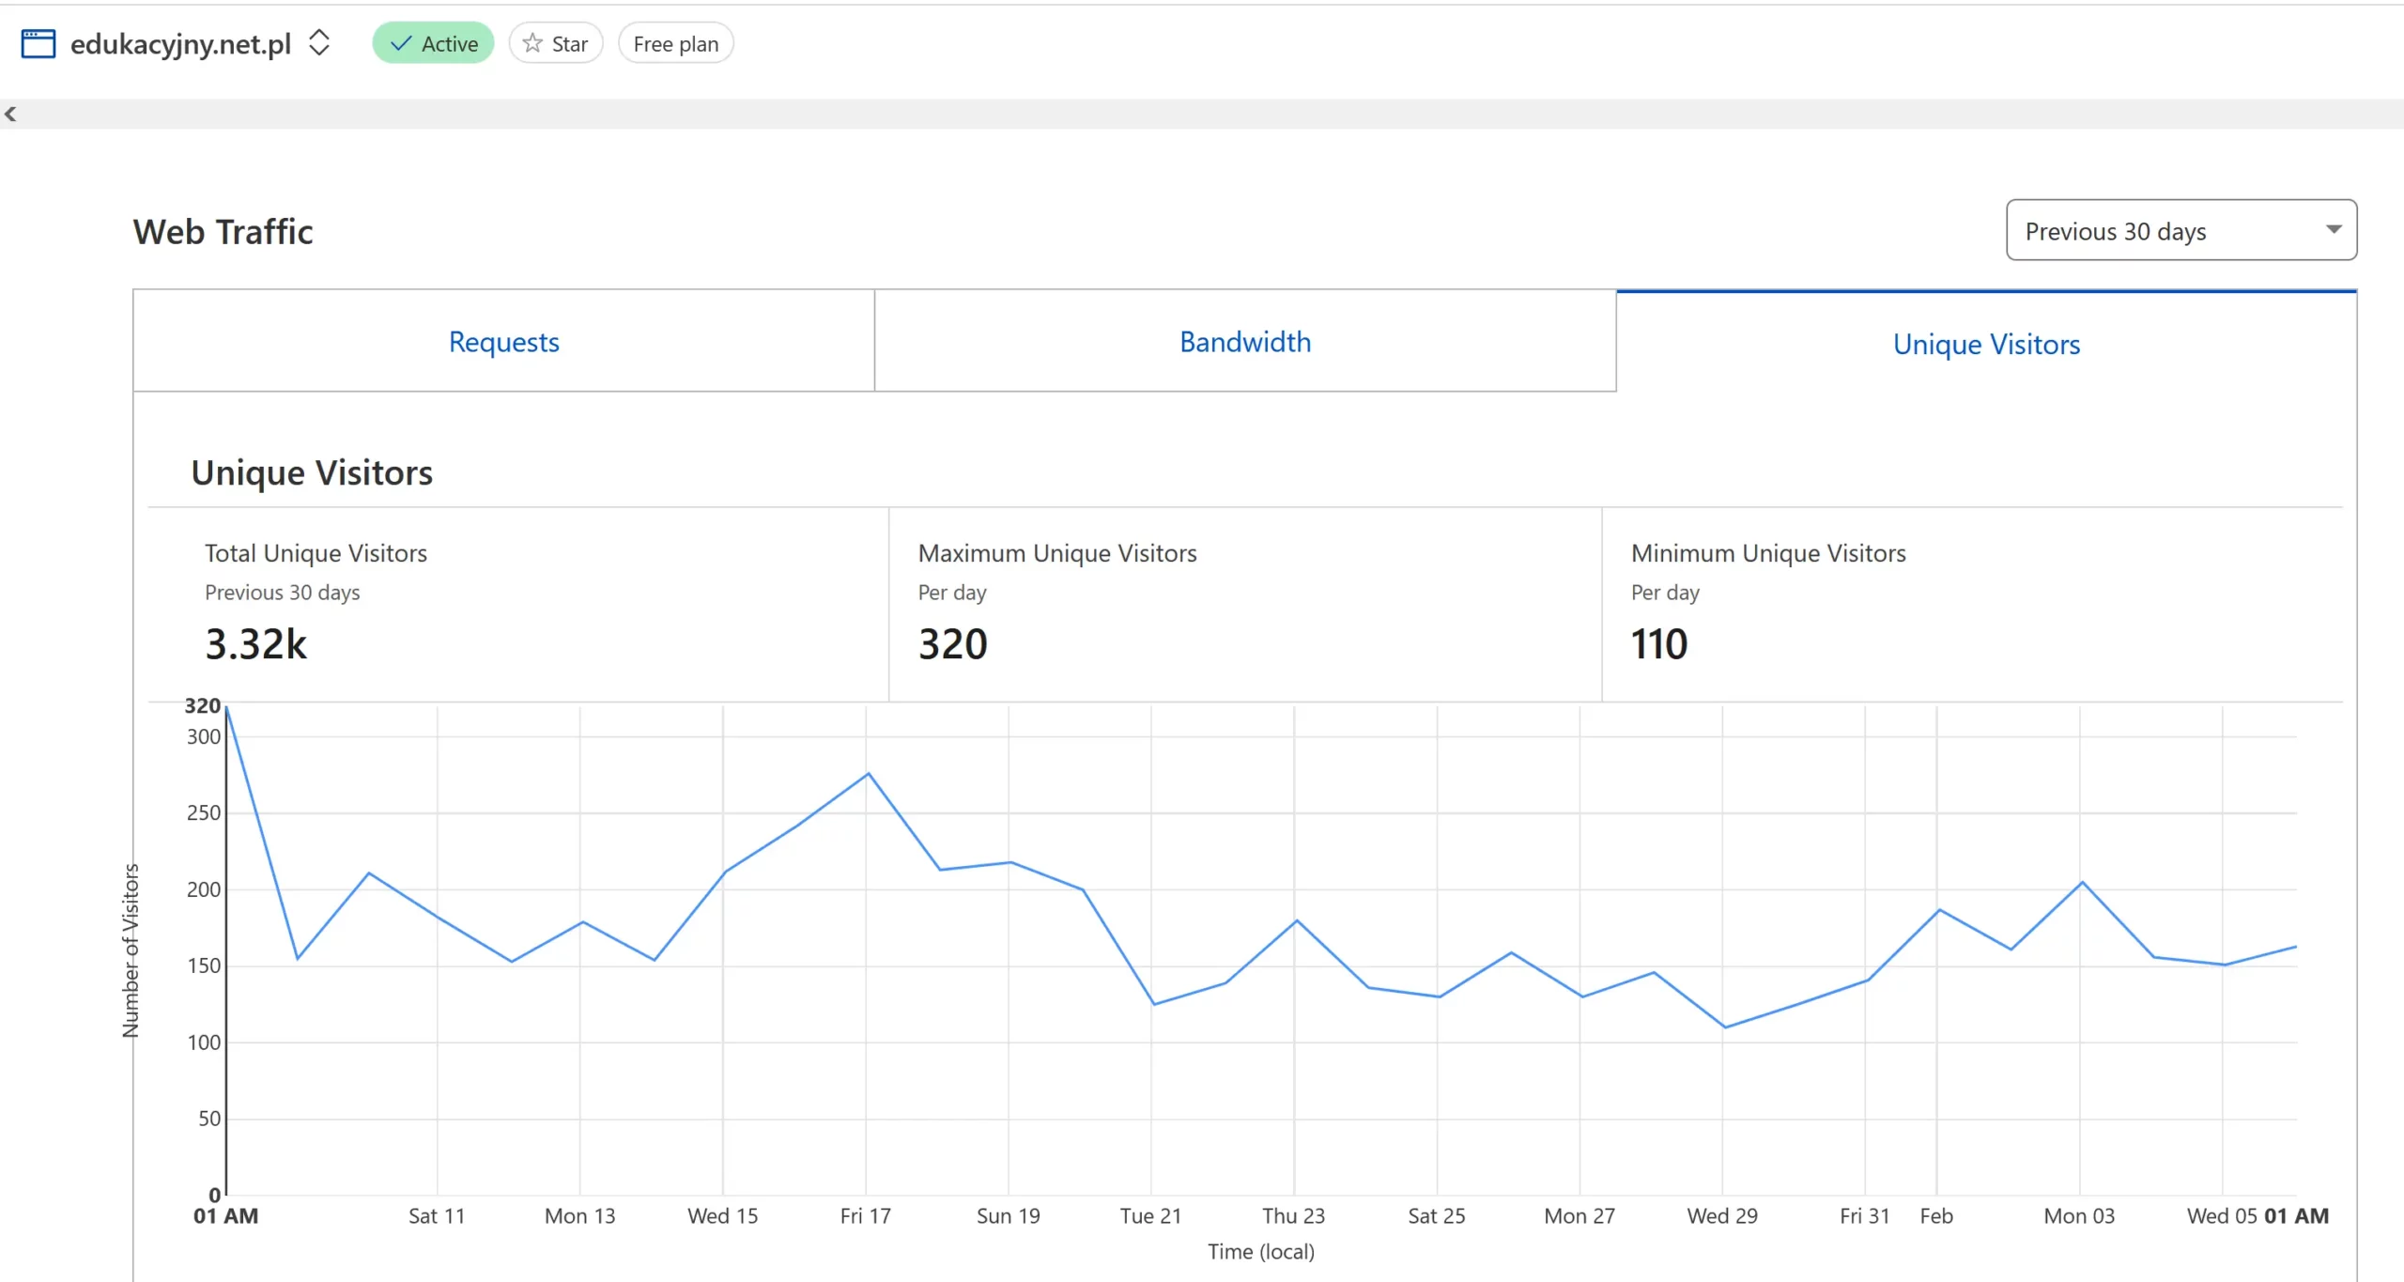Click the chart peak at Mon 03
Viewport: 2404px width, 1282px height.
coord(2082,882)
